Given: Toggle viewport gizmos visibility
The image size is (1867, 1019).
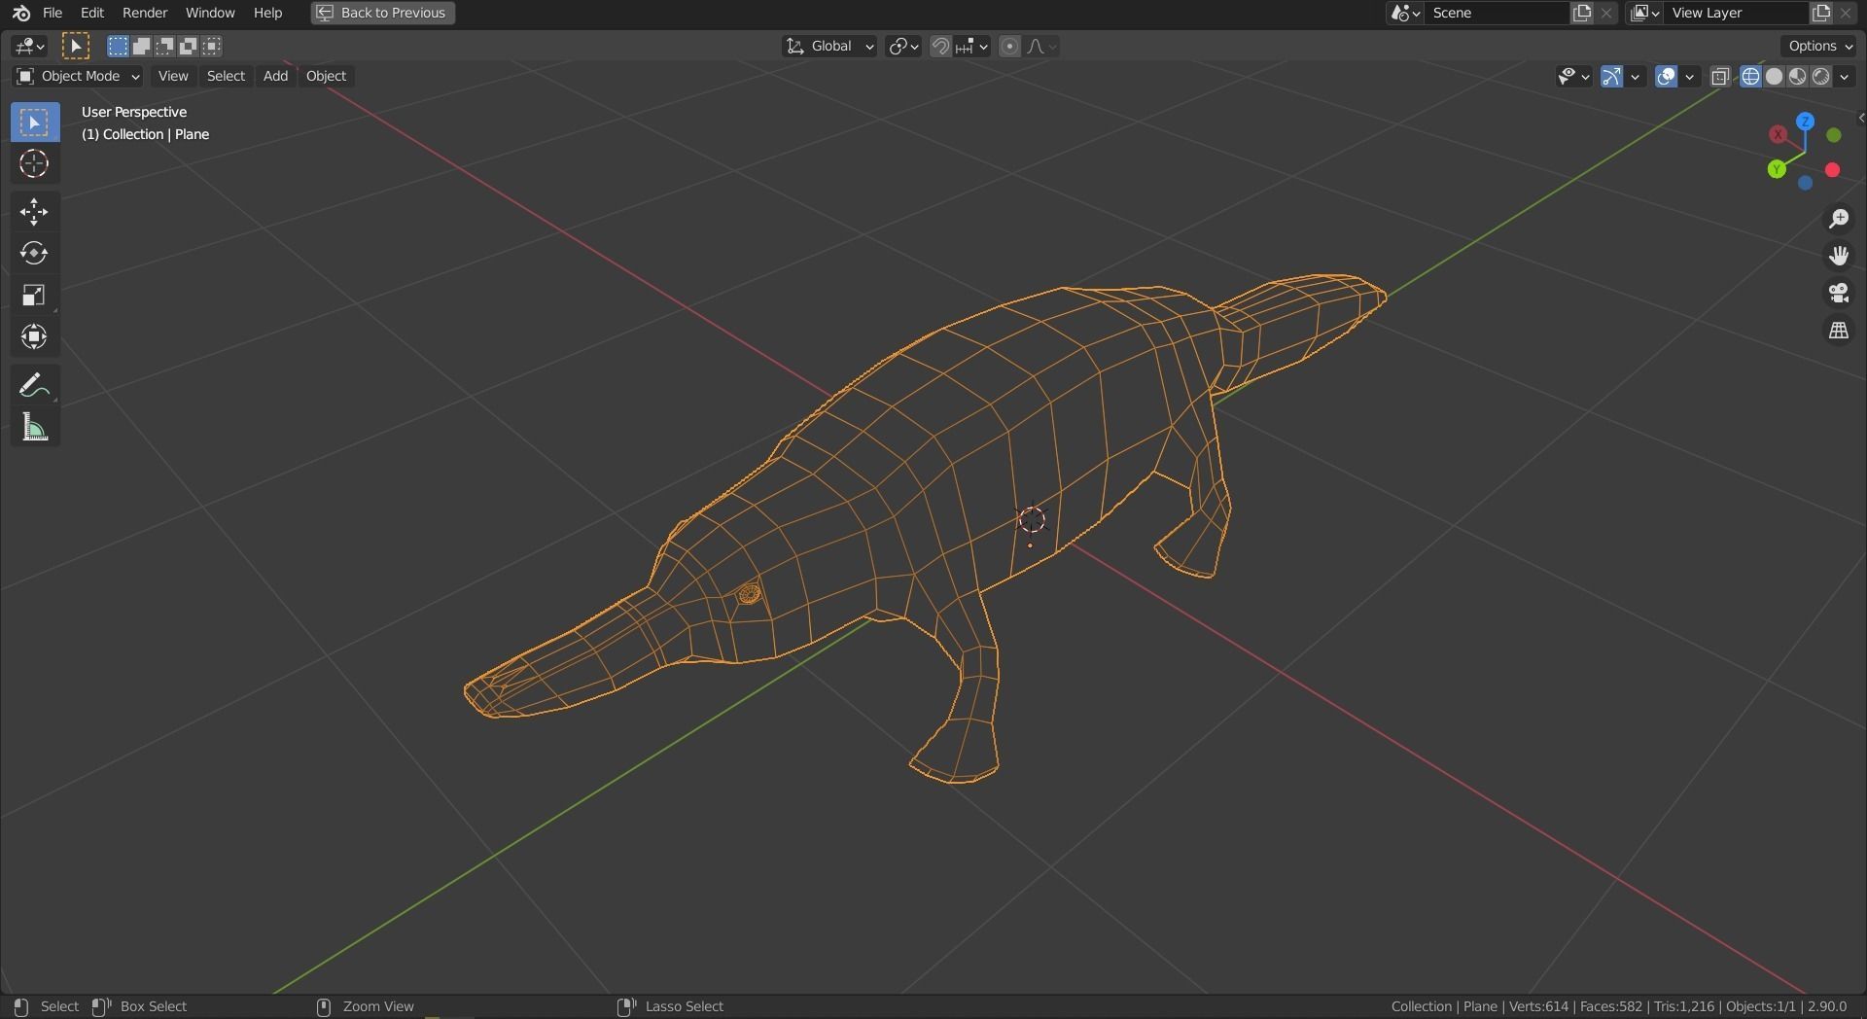Looking at the screenshot, I should tap(1611, 76).
